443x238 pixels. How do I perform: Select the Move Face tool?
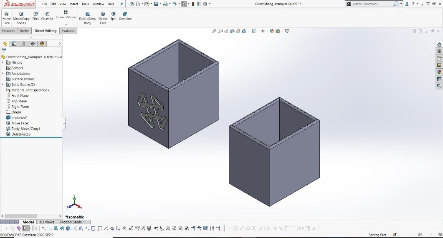tap(7, 18)
